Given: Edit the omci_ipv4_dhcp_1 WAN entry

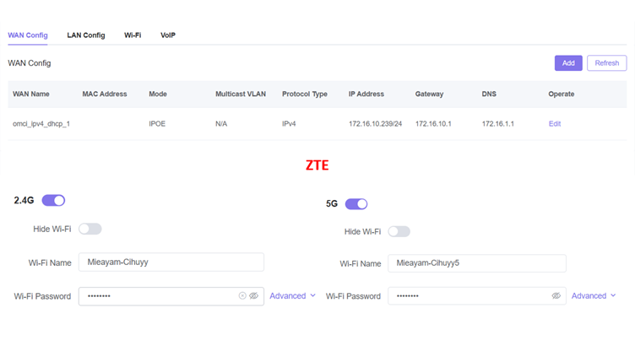Looking at the screenshot, I should [555, 124].
